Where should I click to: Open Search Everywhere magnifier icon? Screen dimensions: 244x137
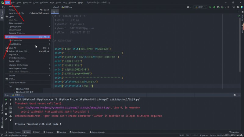pos(234,7)
